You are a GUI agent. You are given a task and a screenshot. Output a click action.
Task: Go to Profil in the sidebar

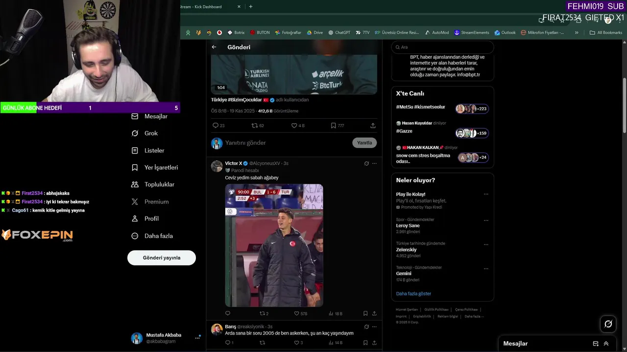(x=145, y=219)
